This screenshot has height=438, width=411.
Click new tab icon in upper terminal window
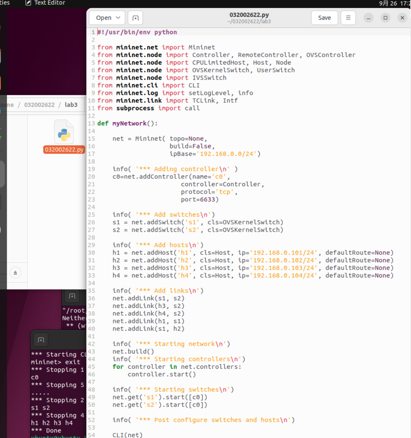pyautogui.click(x=72, y=296)
